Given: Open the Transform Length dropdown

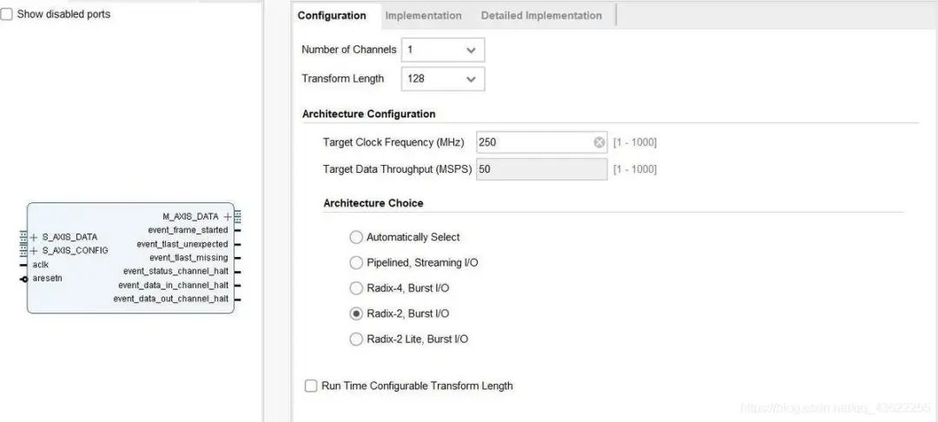Looking at the screenshot, I should 443,79.
